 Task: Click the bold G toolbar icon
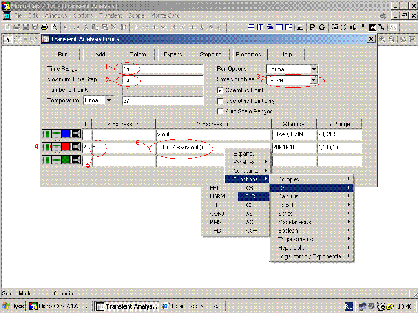tap(322, 27)
